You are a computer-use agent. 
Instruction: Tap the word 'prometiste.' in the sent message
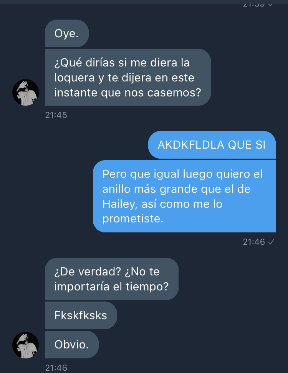click(x=133, y=219)
